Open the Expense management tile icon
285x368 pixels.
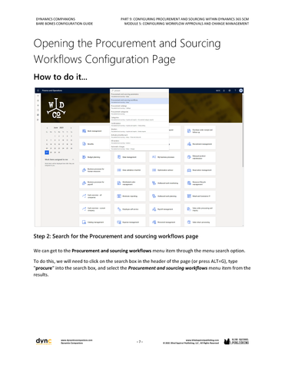(x=119, y=222)
